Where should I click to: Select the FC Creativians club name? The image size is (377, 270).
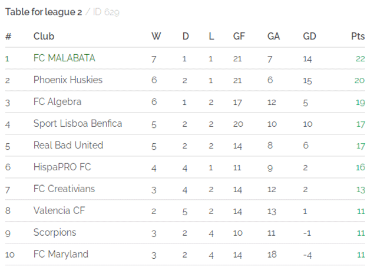(x=64, y=189)
